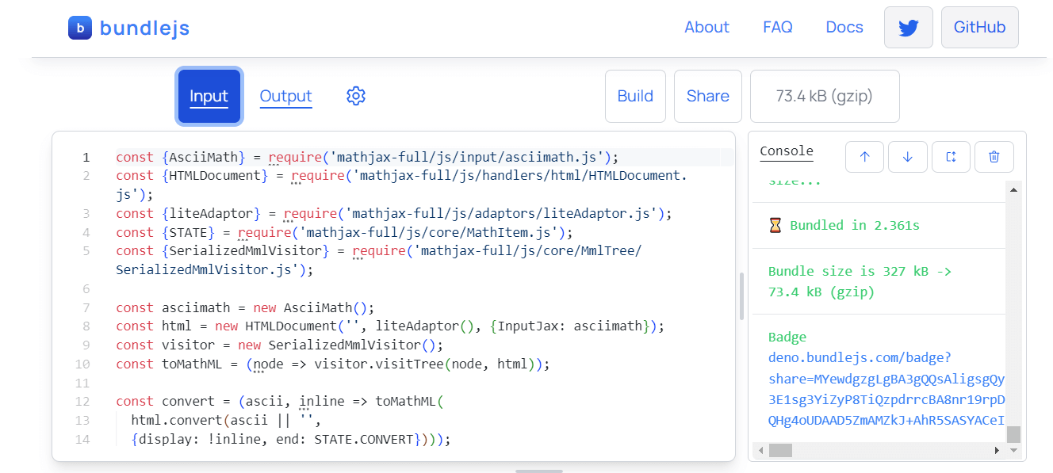This screenshot has height=473, width=1053.
Task: Click 'convert' variable on line 12
Action: tap(189, 401)
